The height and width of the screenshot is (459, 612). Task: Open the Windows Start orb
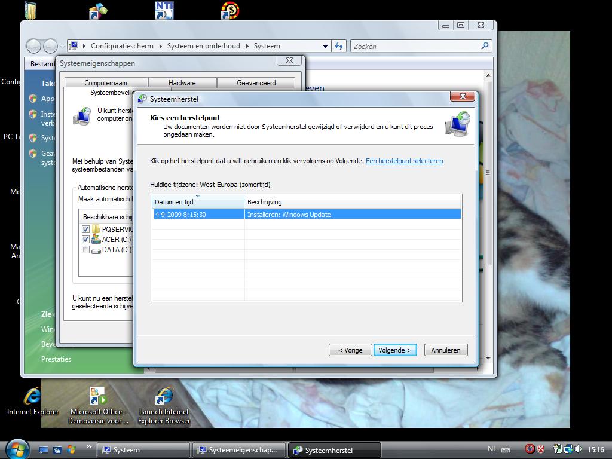tap(17, 449)
